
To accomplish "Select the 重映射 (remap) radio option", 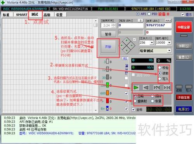I will pyautogui.click(x=135, y=101).
